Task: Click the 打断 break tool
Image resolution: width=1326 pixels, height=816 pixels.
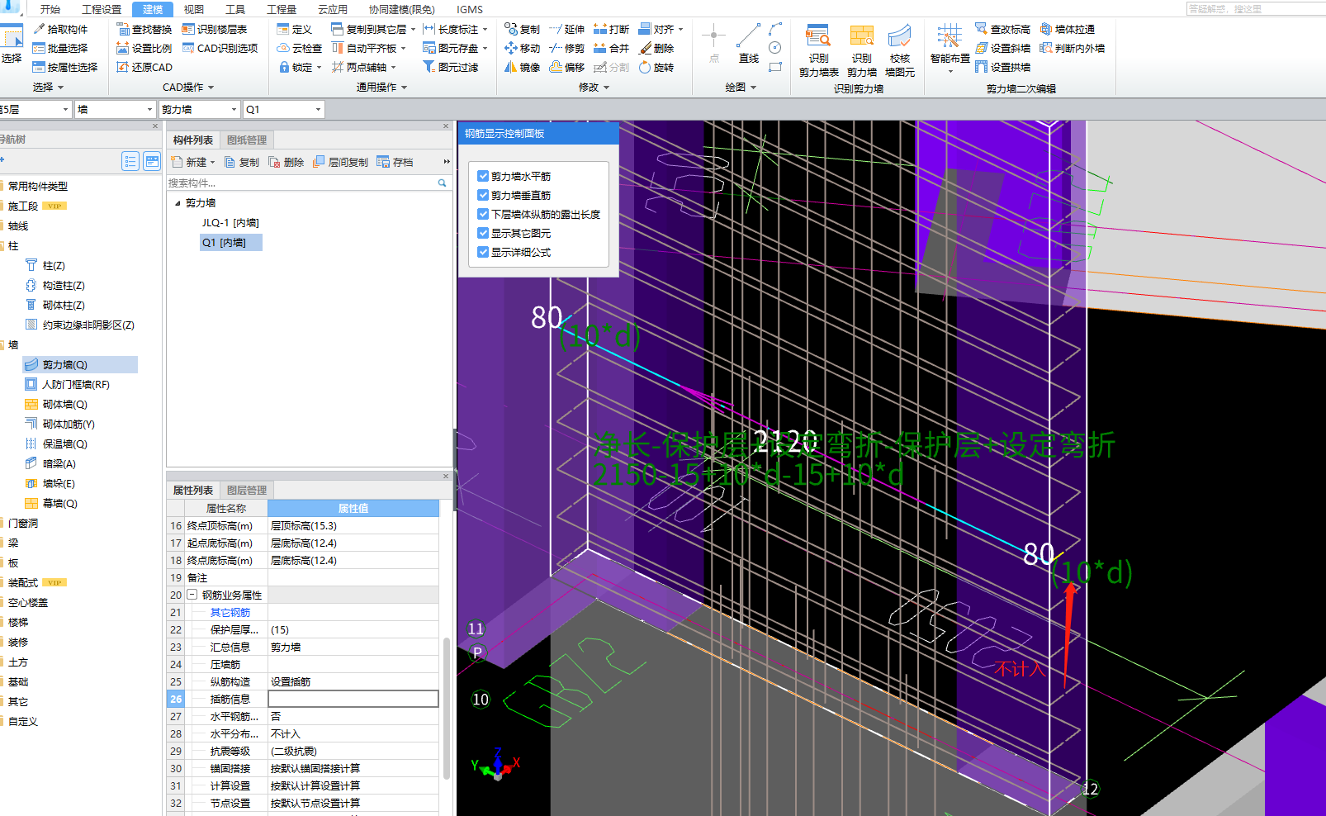Action: 611,29
